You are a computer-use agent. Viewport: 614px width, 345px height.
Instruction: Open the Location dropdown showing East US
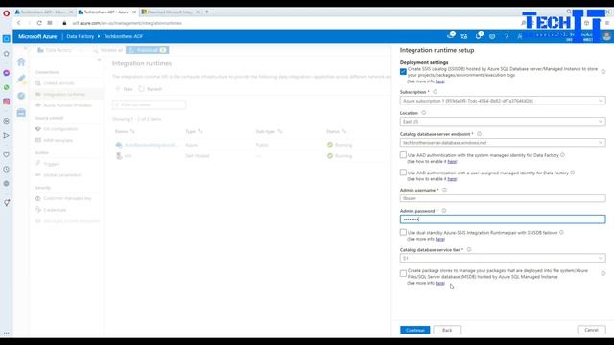coord(503,122)
